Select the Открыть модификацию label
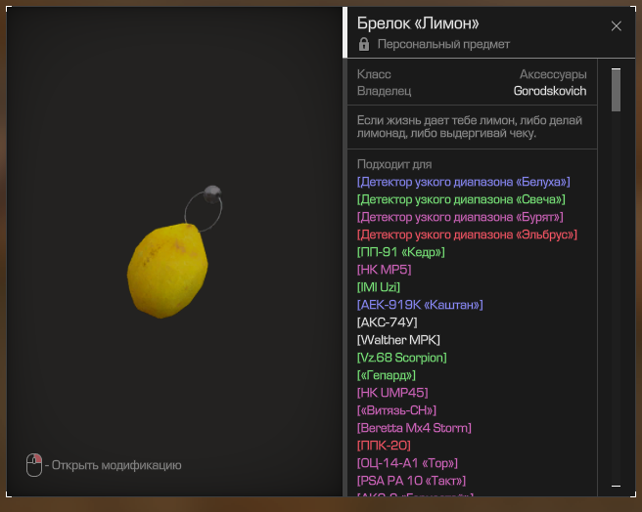This screenshot has width=642, height=512. 115,465
